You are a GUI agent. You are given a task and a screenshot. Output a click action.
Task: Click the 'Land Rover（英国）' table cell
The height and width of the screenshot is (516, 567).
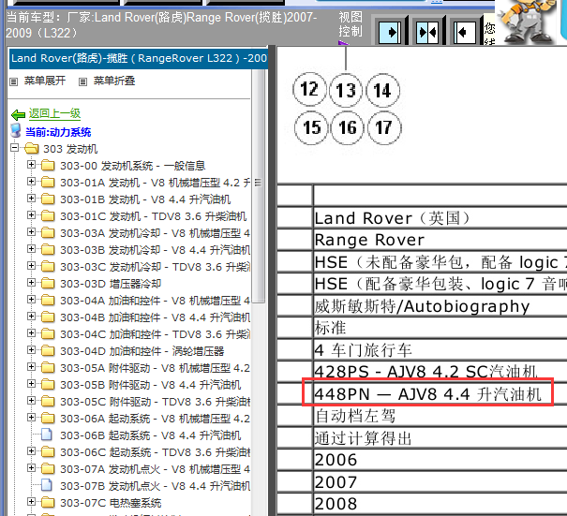click(x=440, y=218)
